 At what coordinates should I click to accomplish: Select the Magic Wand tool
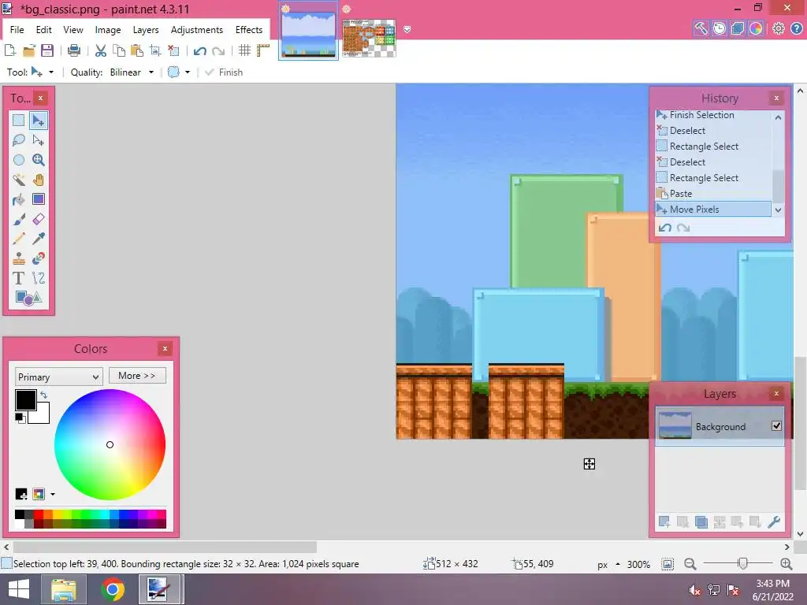[x=19, y=180]
